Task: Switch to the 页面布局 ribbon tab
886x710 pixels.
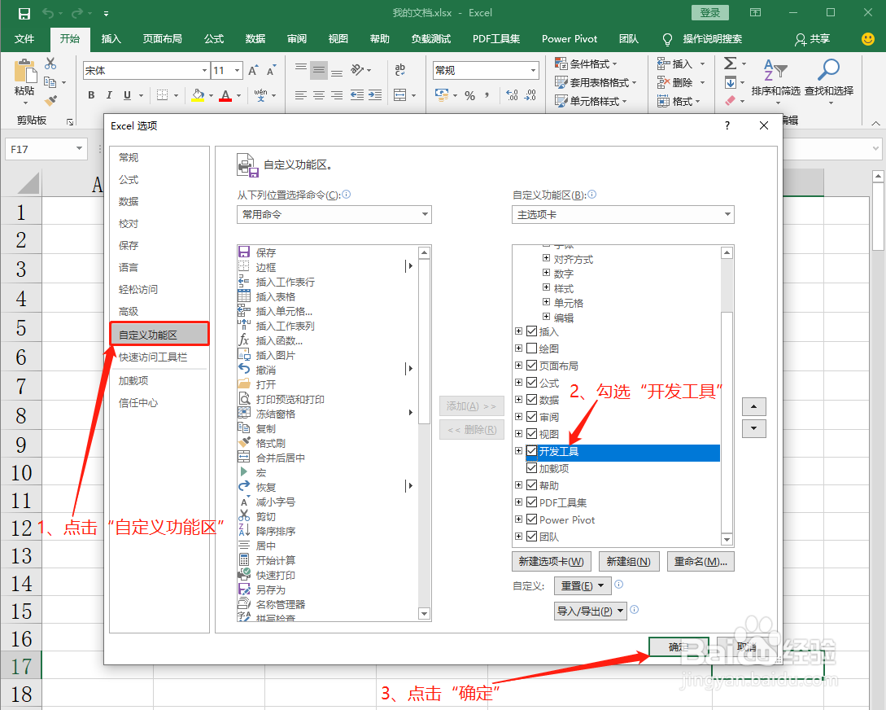Action: coord(162,39)
